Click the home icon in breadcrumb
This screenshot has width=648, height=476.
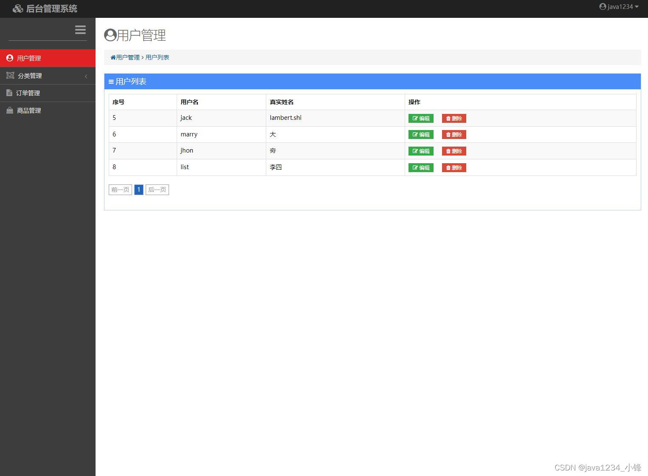pos(113,57)
